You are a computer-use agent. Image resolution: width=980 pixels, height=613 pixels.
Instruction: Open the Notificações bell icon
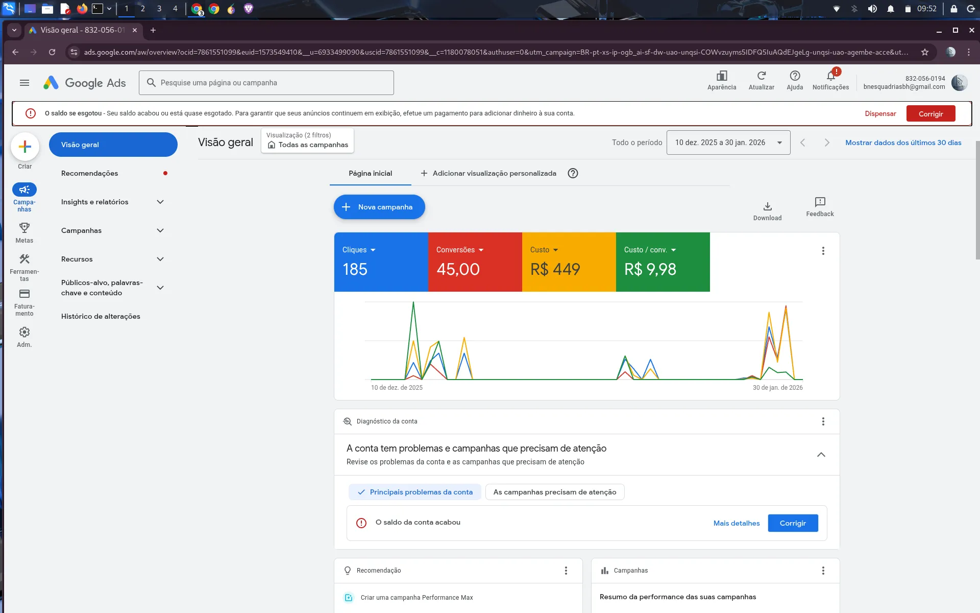pyautogui.click(x=830, y=77)
